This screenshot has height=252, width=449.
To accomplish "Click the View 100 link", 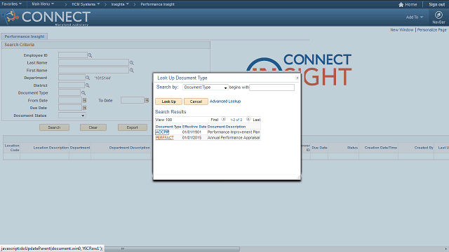I will 163,120.
